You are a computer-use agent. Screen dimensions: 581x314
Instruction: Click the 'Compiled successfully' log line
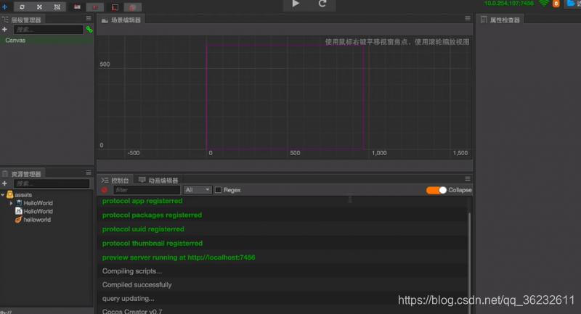tap(137, 285)
